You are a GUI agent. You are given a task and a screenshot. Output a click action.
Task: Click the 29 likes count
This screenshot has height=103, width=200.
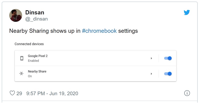coord(19,93)
